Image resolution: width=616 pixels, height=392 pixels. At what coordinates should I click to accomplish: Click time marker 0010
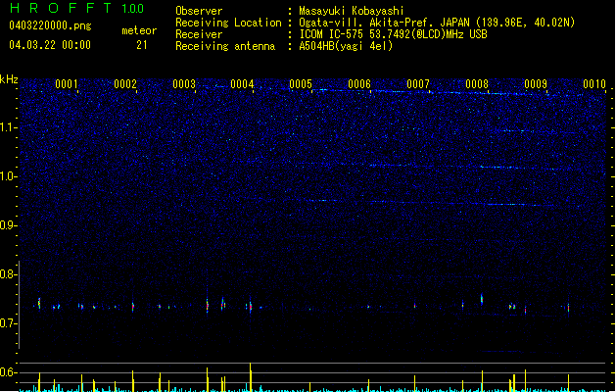coord(594,83)
